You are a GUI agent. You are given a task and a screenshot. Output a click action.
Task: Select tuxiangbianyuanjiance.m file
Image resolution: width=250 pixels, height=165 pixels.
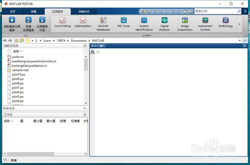pos(29,66)
